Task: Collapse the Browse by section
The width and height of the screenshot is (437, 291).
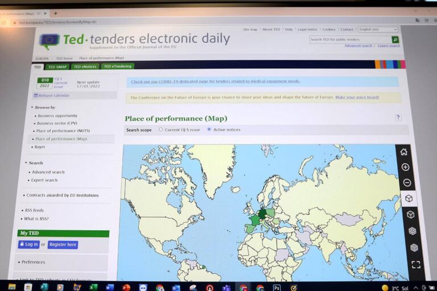Action: (32, 107)
